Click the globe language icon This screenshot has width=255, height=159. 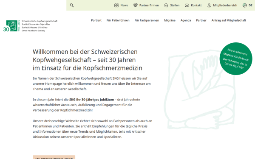point(245,6)
